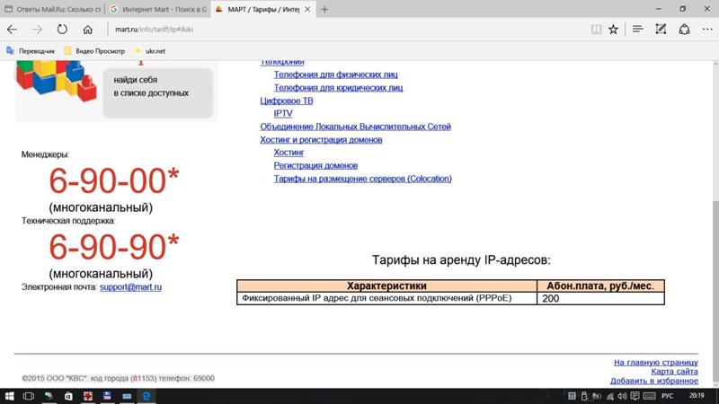The height and width of the screenshot is (404, 719).
Task: Click the floppy disk taskbar app icon
Action: click(107, 396)
